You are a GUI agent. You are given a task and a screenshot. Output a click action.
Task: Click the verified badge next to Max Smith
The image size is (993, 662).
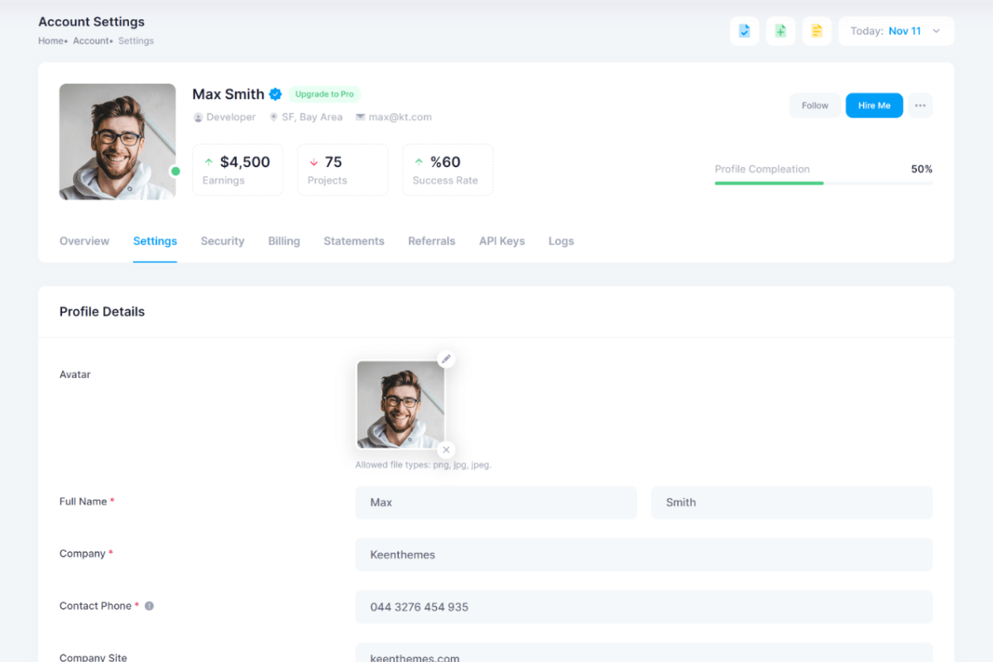point(276,94)
